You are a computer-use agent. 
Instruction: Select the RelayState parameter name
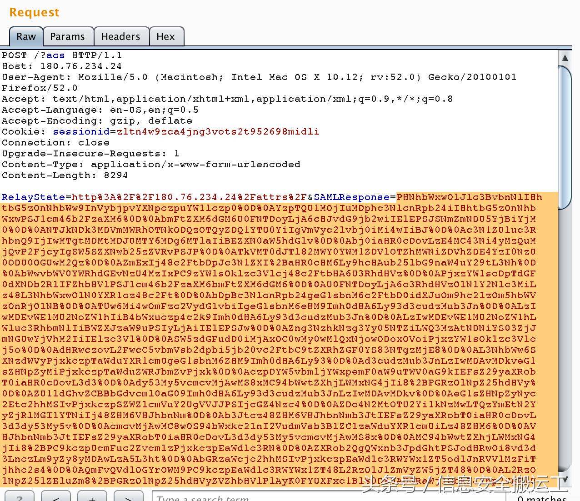pyautogui.click(x=33, y=197)
